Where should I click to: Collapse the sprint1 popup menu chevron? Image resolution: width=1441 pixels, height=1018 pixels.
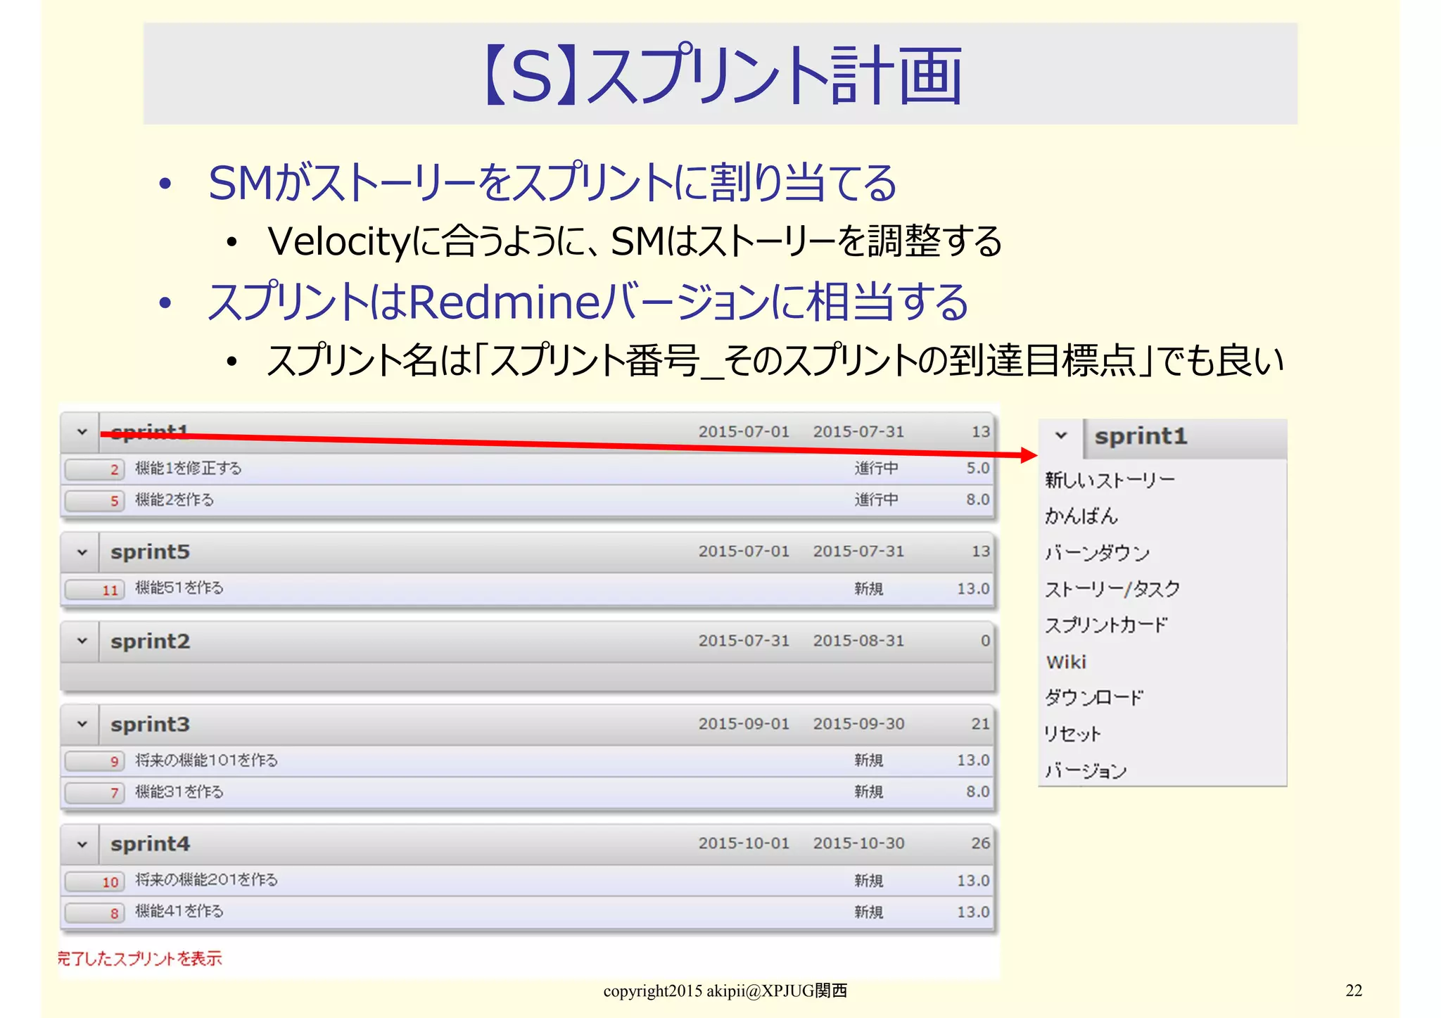1061,435
